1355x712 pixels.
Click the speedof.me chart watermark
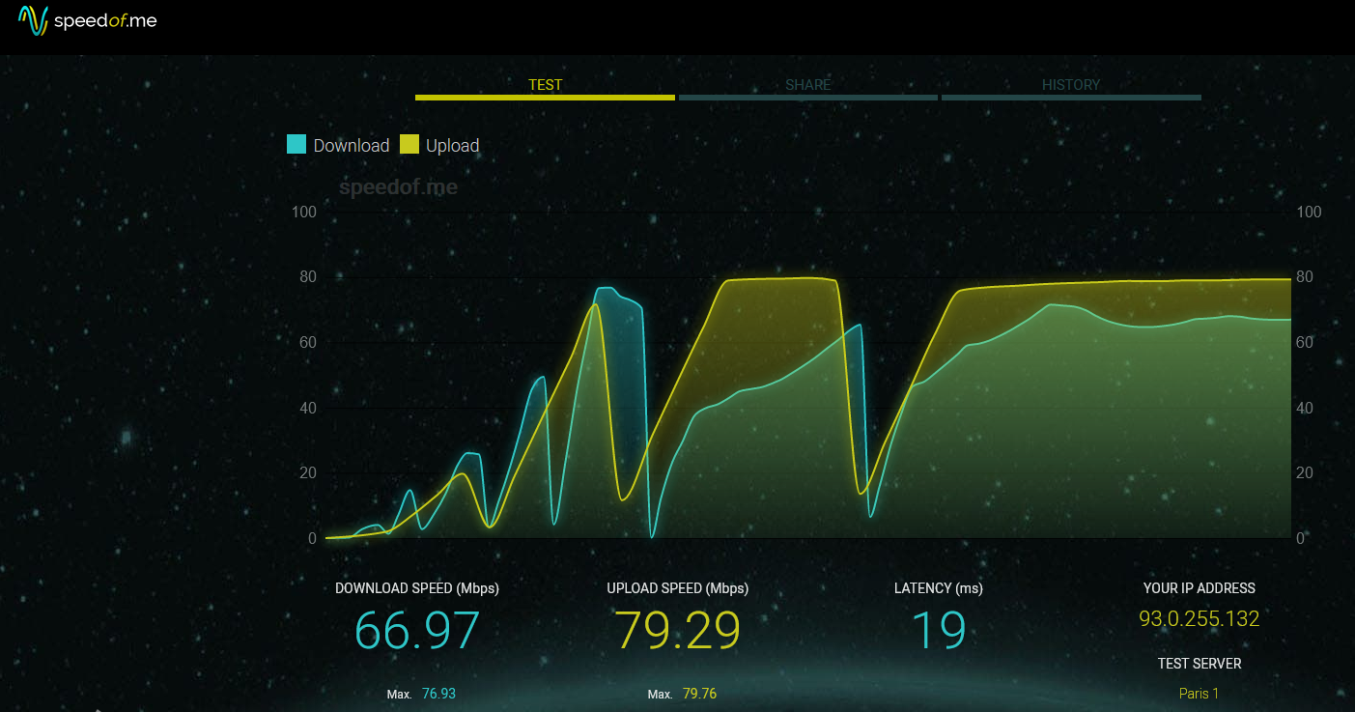click(x=398, y=187)
